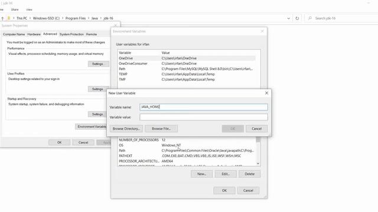Viewport: 378px width, 212px height.
Task: Click Delete button for system variables
Action: pos(249,174)
